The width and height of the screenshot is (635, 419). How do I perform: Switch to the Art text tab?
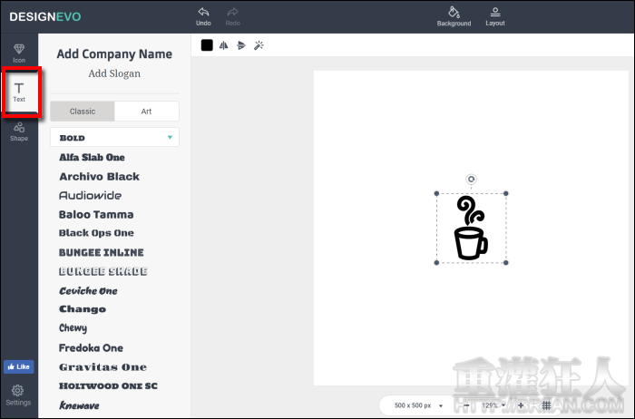pyautogui.click(x=146, y=112)
